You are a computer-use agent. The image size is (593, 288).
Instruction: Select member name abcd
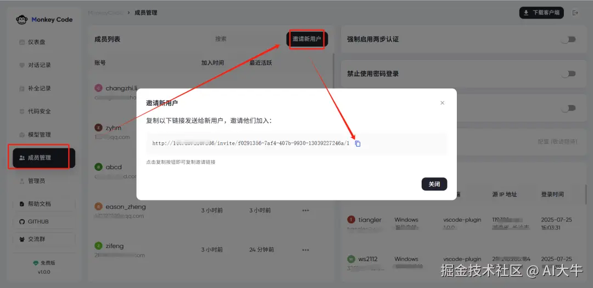(x=114, y=166)
